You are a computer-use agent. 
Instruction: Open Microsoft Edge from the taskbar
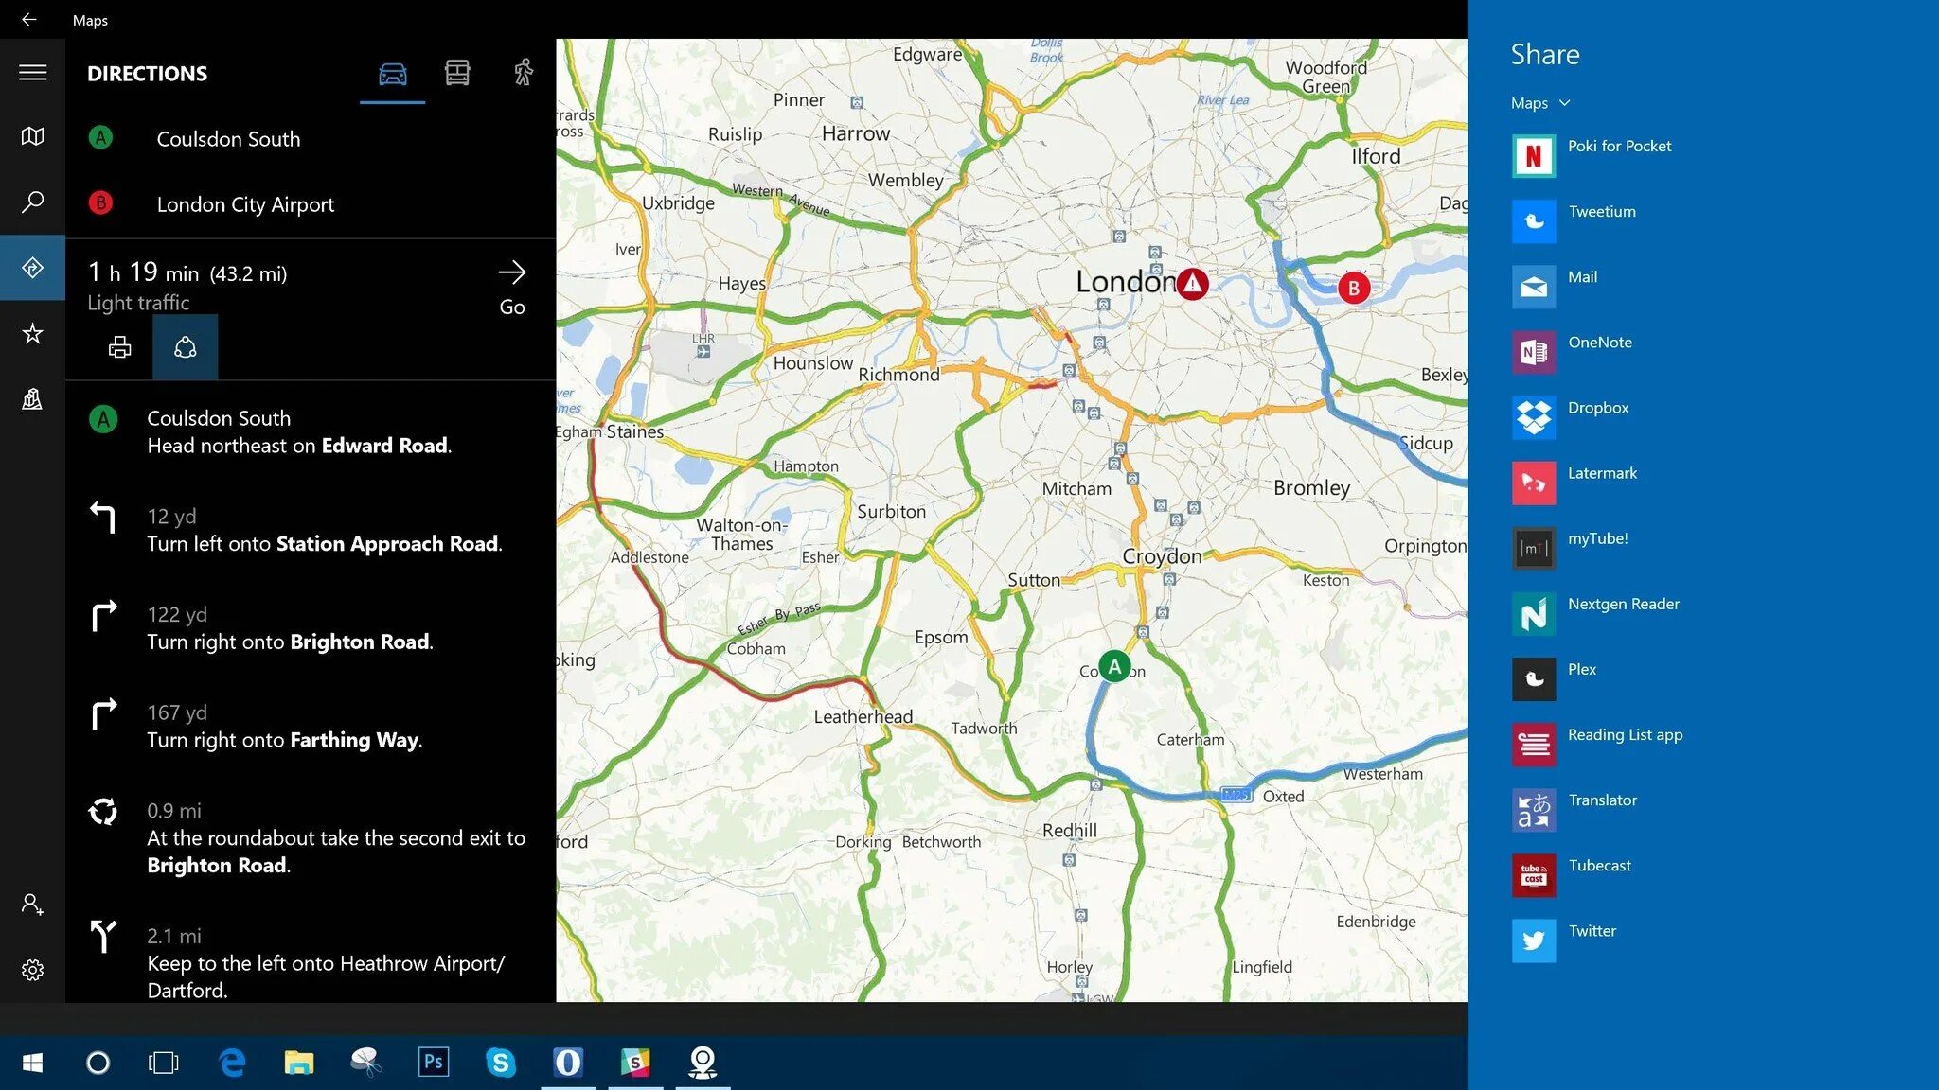pos(232,1063)
